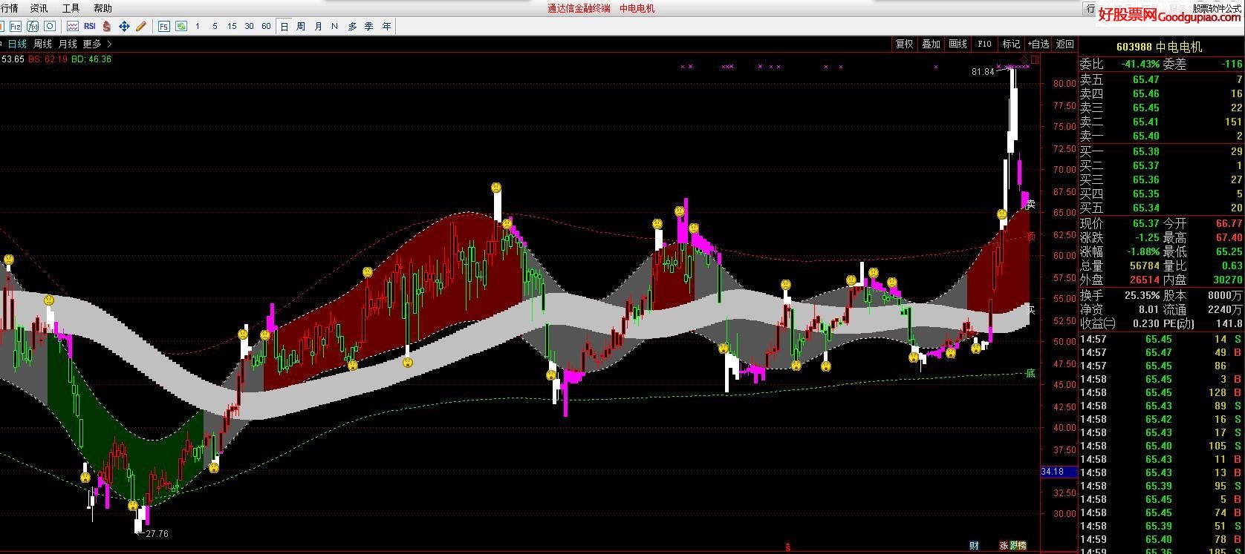Switch to the 月线 tab
Image resolution: width=1245 pixels, height=554 pixels.
pyautogui.click(x=68, y=44)
